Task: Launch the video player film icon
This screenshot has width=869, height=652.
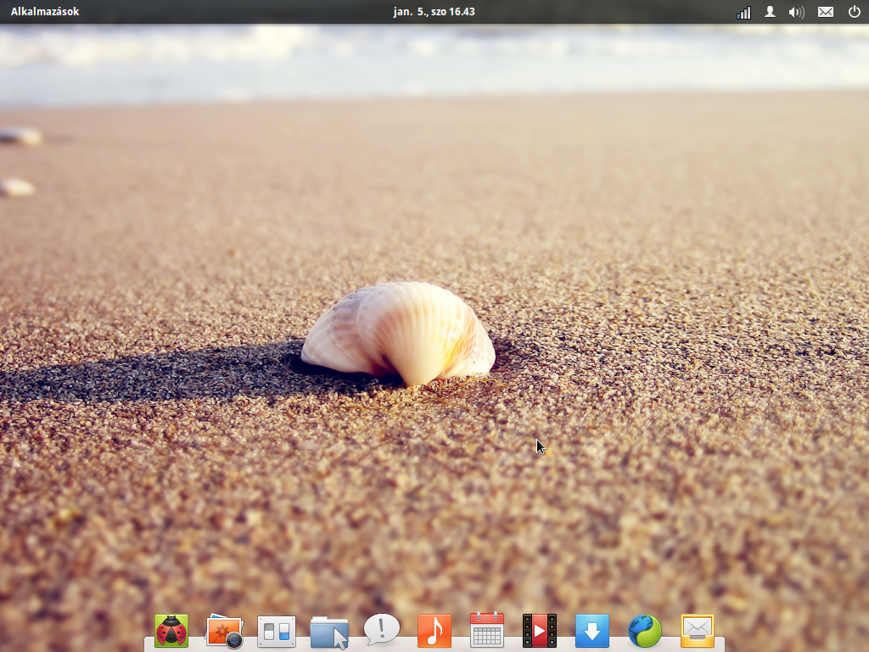Action: (x=540, y=631)
